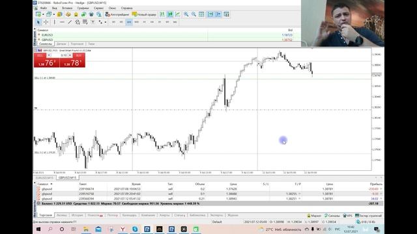Image resolution: width=417 pixels, height=234 pixels.
Task: Open new chart dropdown arrow
Action: coord(44,14)
